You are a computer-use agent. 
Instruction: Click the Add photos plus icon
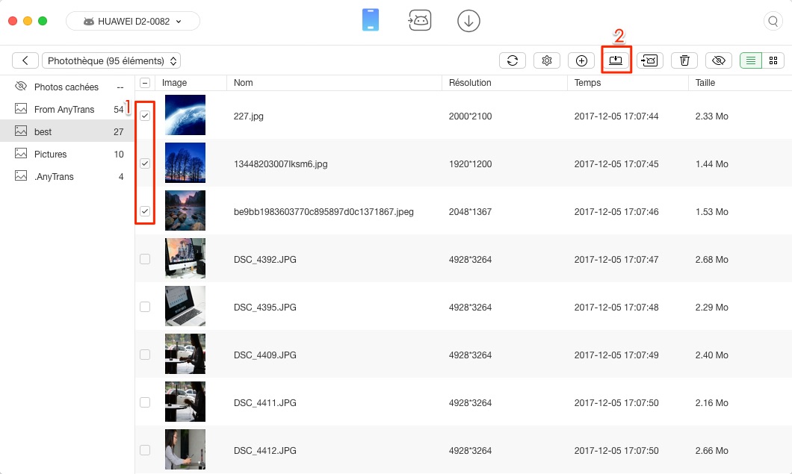581,60
